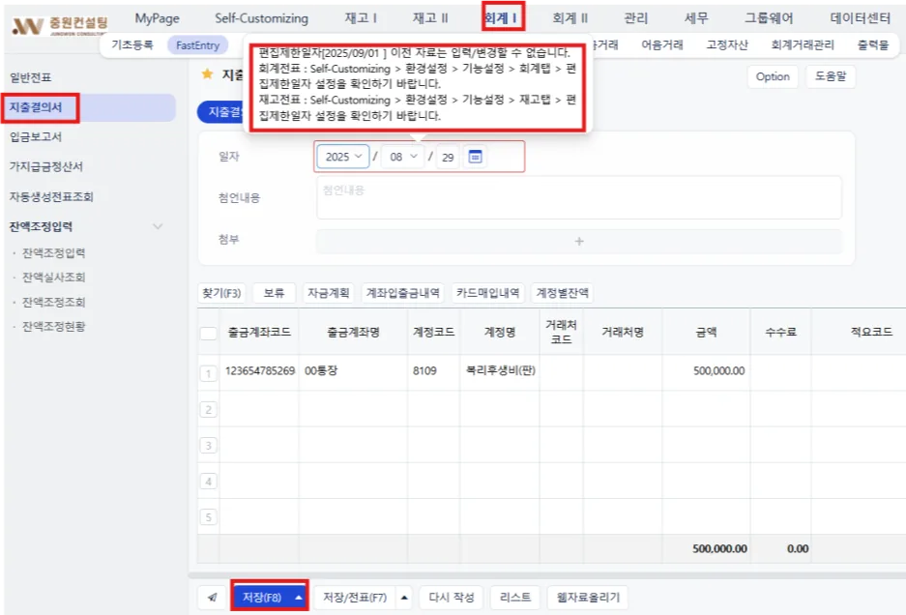Collapse the 잔액조정입력 section chevron
The height and width of the screenshot is (615, 906).
coord(158,226)
